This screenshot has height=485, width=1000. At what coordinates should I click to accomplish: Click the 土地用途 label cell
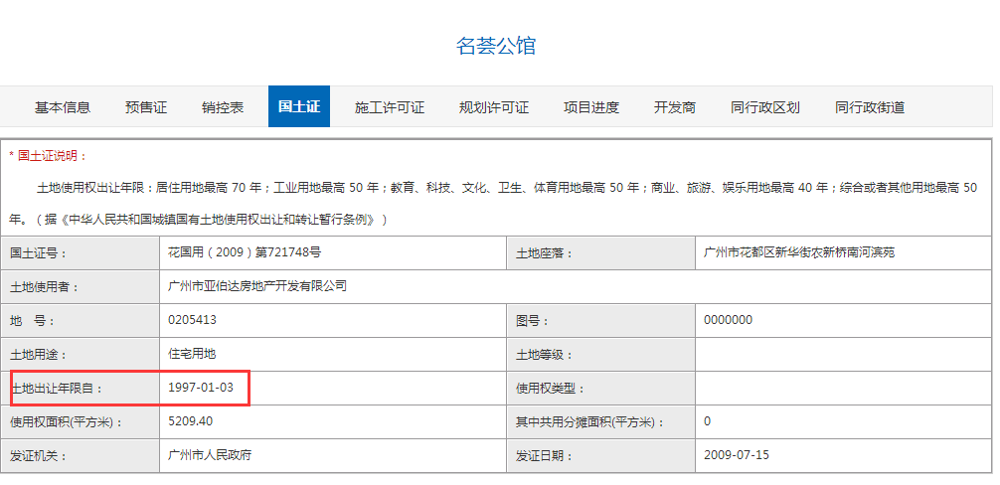81,355
